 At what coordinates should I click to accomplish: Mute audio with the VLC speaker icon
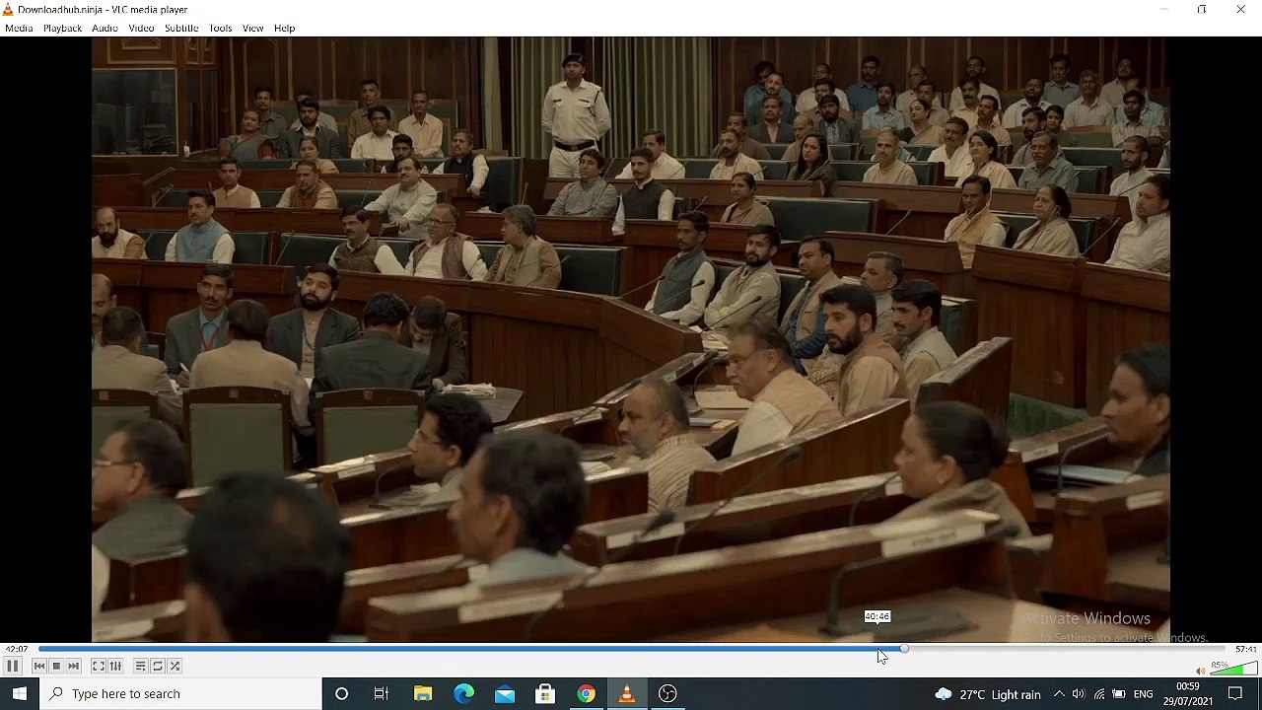click(1200, 671)
